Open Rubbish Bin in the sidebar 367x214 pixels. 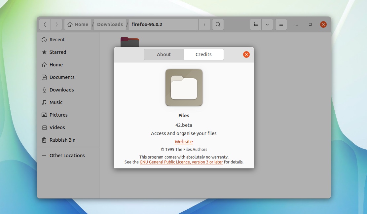coord(68,140)
